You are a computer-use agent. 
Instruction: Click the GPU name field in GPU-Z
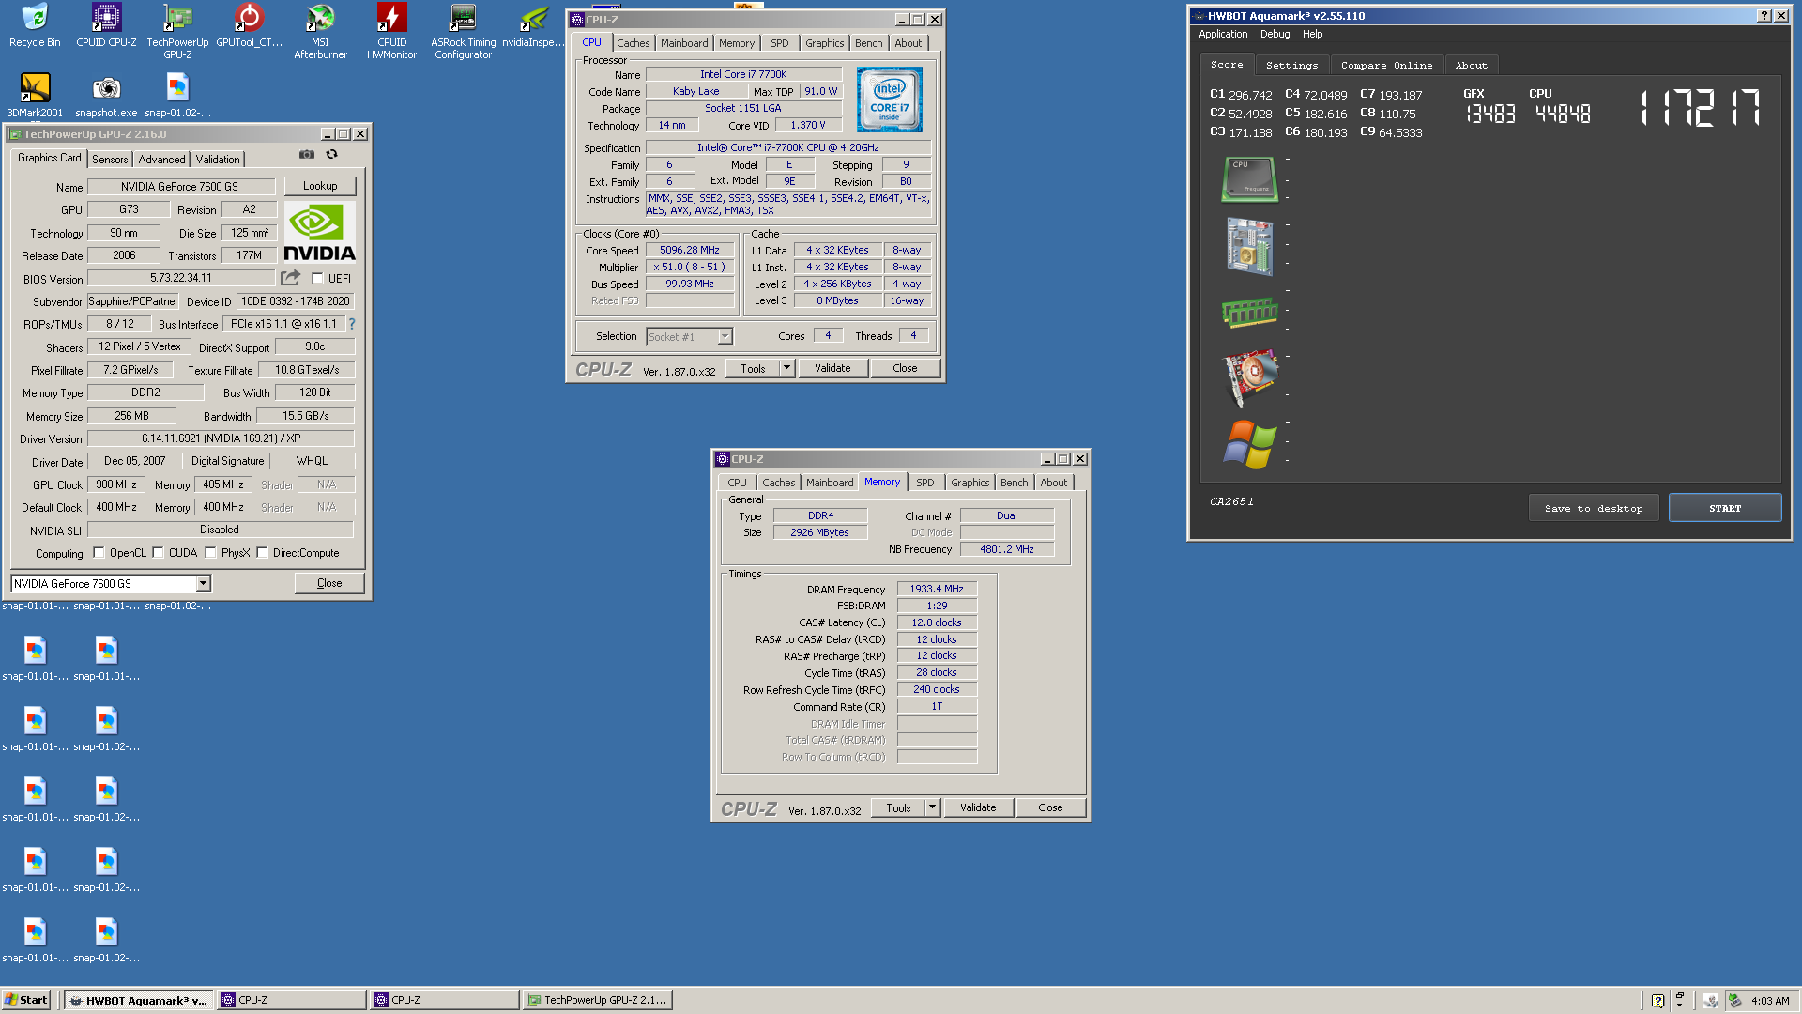180,187
